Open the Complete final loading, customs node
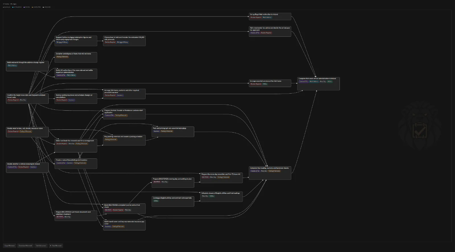Viewport: 455px width, 252px height. pyautogui.click(x=270, y=173)
